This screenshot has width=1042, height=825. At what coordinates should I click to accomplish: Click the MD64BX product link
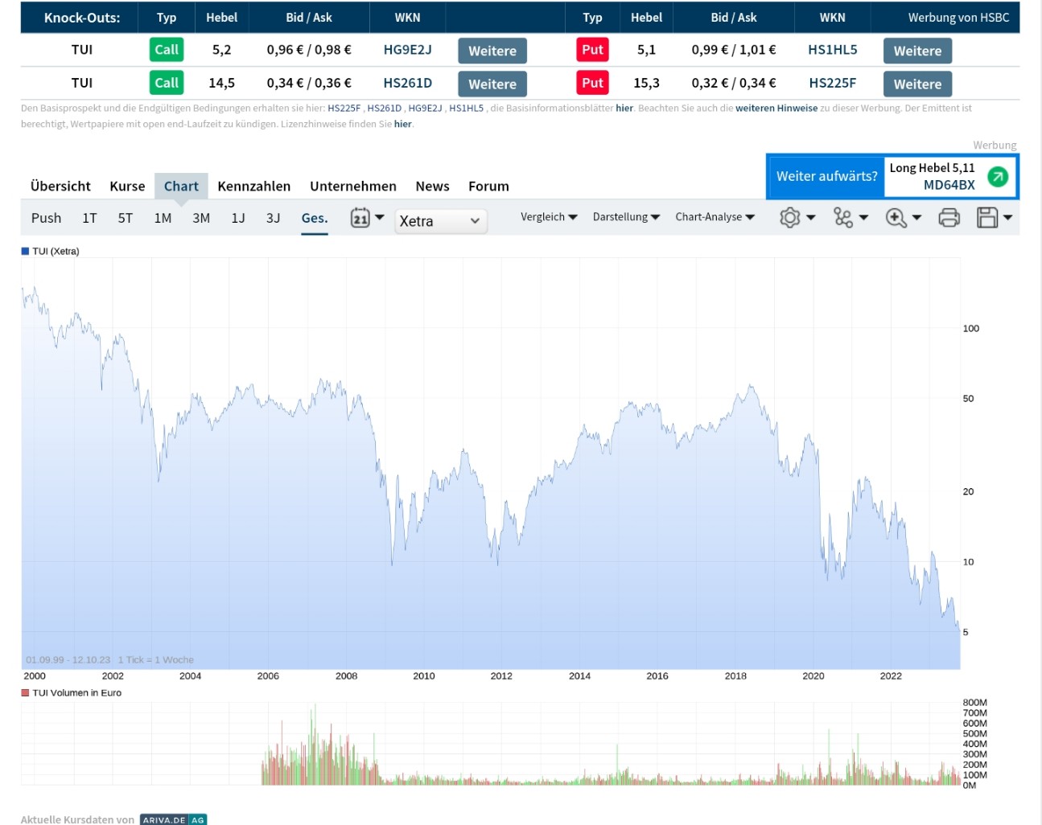coord(949,185)
